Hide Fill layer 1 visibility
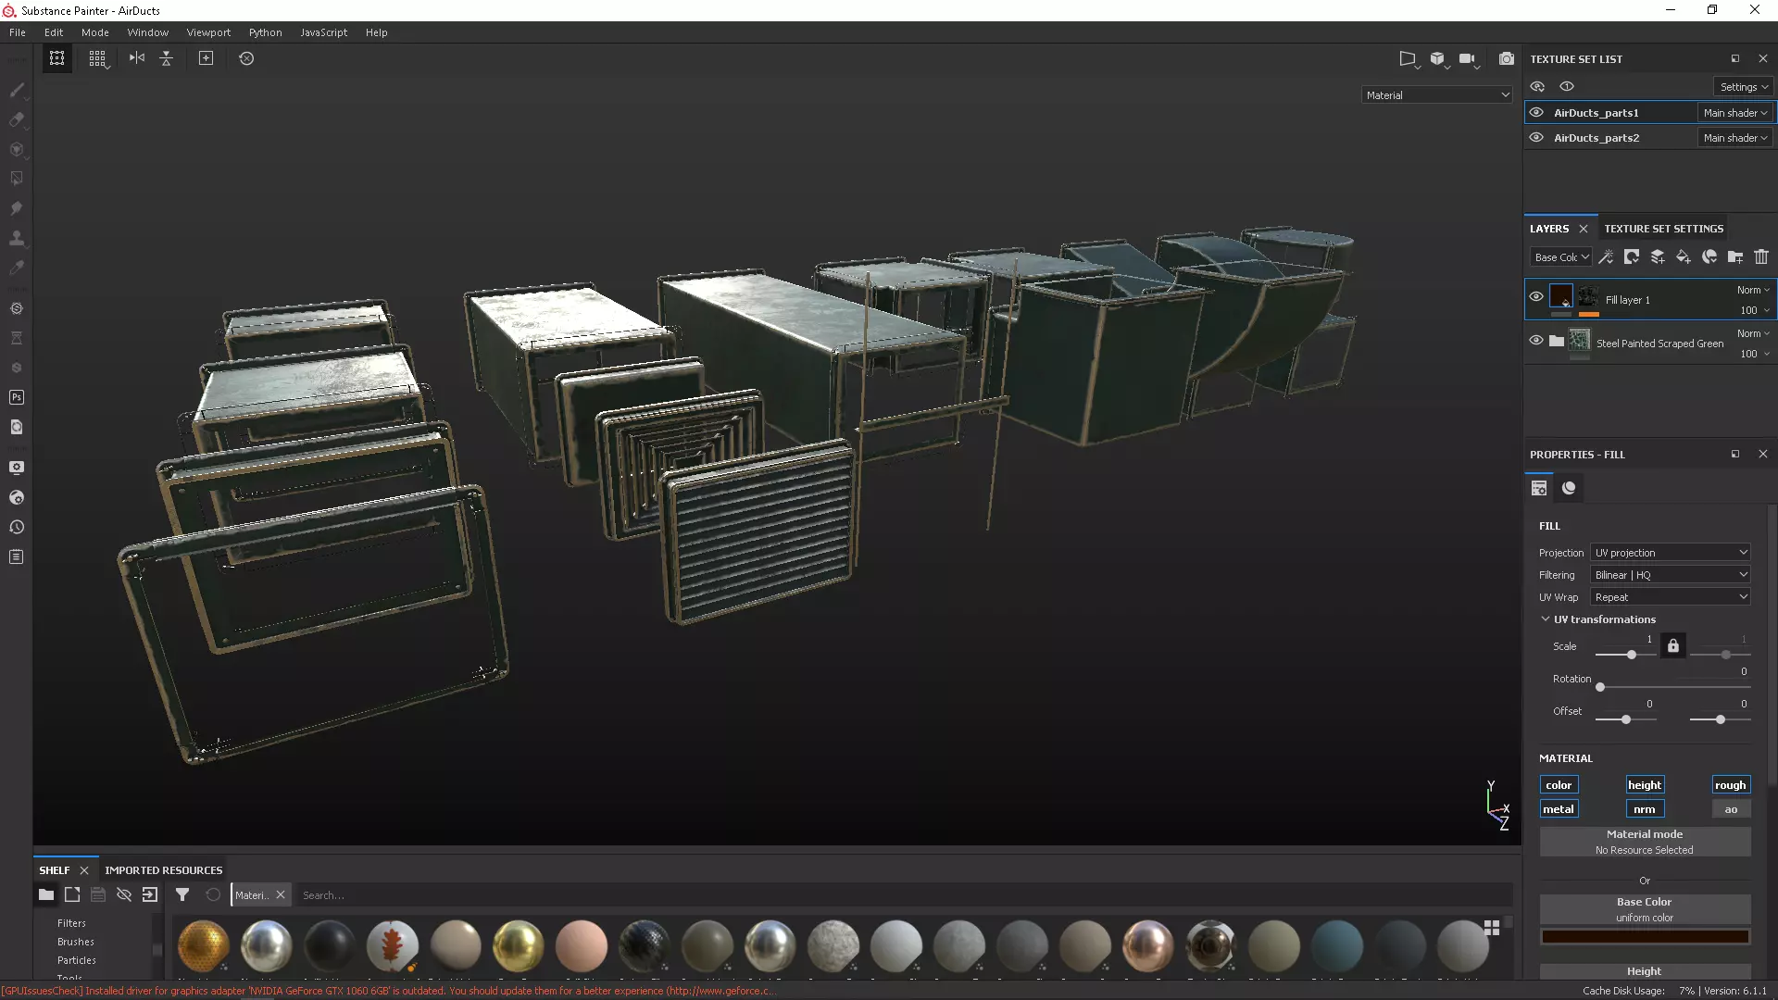The height and width of the screenshot is (1000, 1778). pyautogui.click(x=1536, y=297)
